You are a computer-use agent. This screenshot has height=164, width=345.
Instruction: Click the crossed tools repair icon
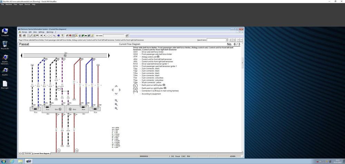[67, 35]
